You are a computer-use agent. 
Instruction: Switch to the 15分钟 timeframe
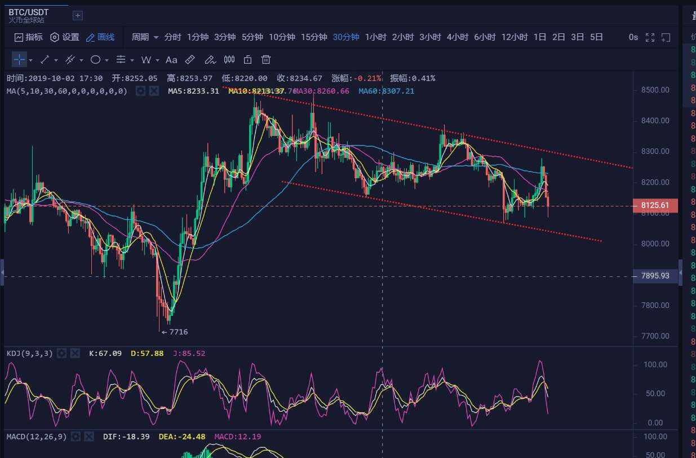[314, 37]
